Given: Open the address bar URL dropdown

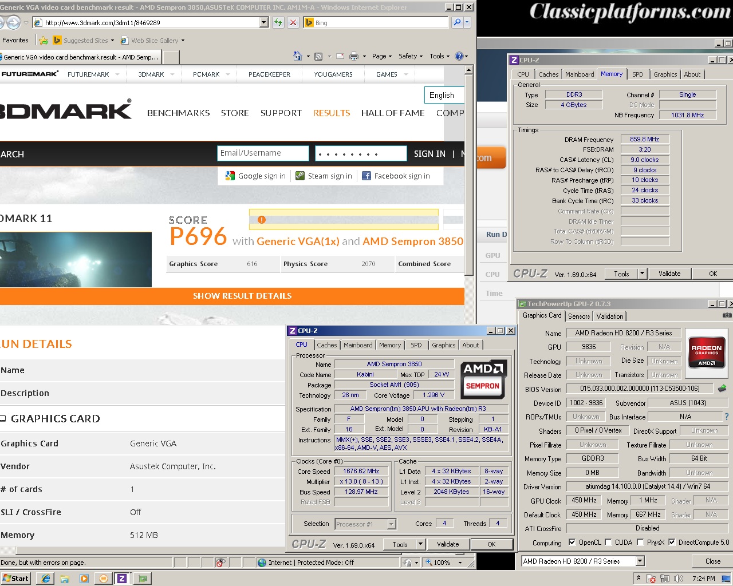Looking at the screenshot, I should click(264, 22).
